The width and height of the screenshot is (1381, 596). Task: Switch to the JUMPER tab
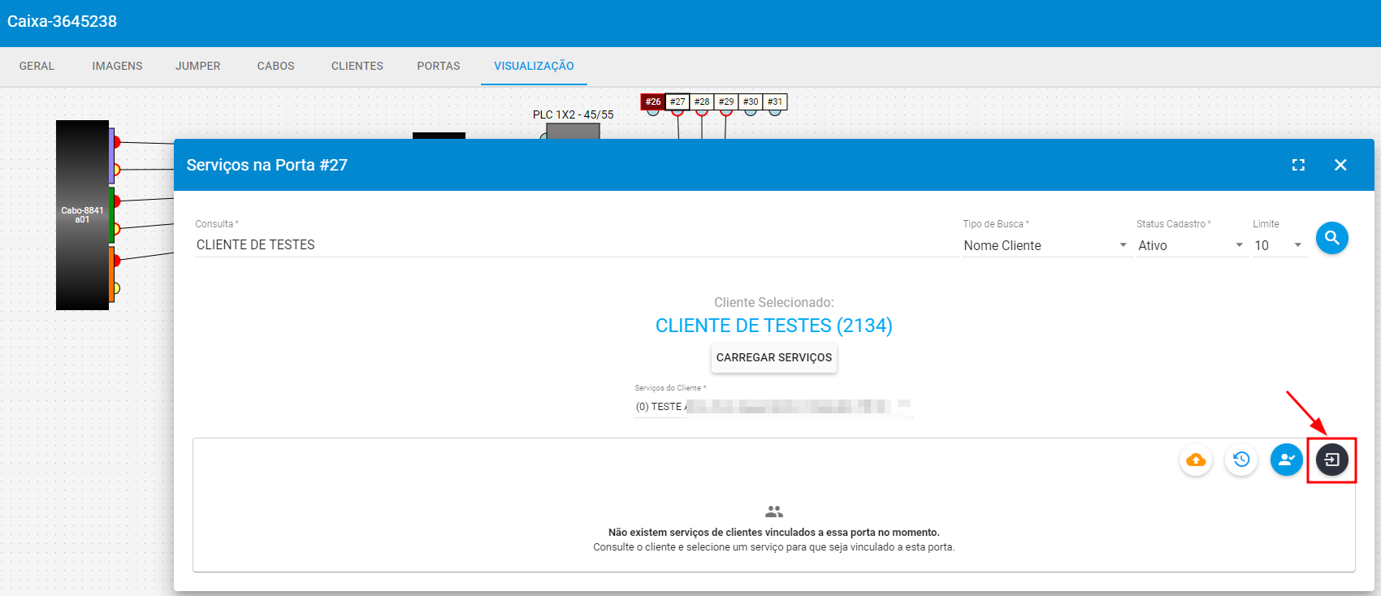pyautogui.click(x=197, y=66)
